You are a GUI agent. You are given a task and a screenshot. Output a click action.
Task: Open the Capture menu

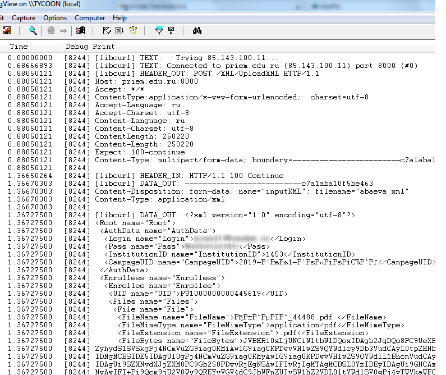click(24, 18)
